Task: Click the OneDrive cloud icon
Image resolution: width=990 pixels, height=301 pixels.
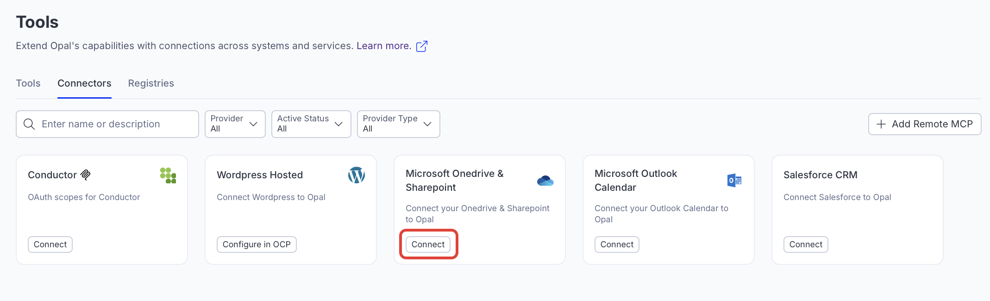Action: pyautogui.click(x=545, y=181)
